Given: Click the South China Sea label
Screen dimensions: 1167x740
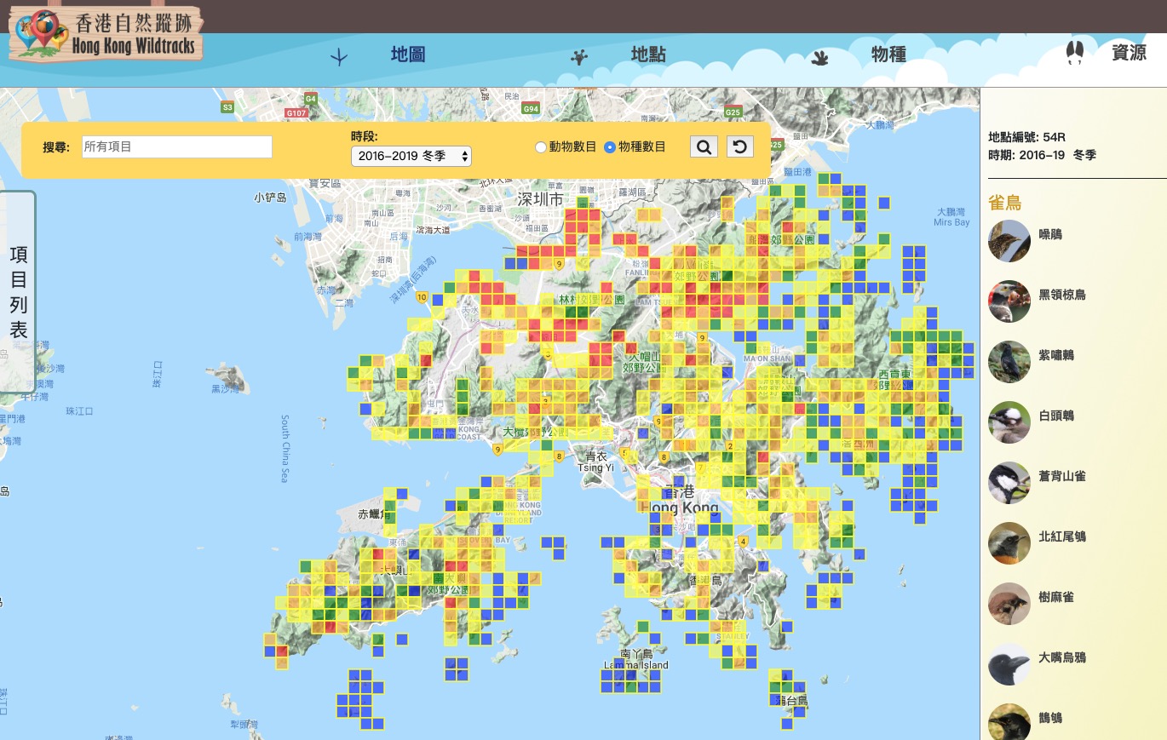Looking at the screenshot, I should click(x=285, y=448).
